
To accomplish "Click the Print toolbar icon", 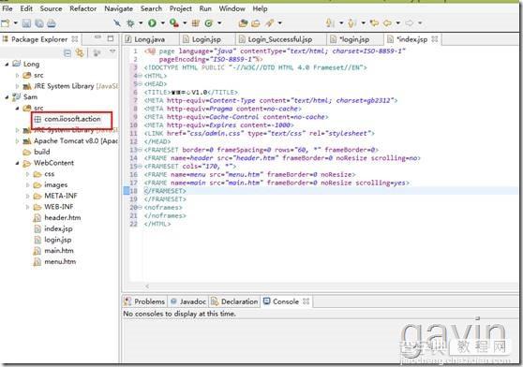I will (52, 23).
